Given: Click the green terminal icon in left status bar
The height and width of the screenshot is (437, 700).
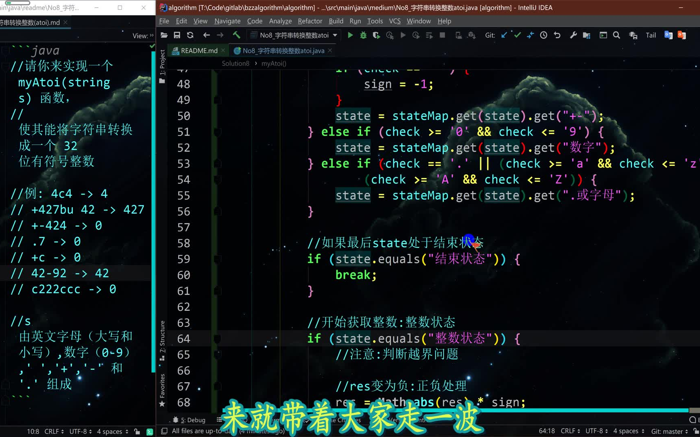Looking at the screenshot, I should point(149,432).
